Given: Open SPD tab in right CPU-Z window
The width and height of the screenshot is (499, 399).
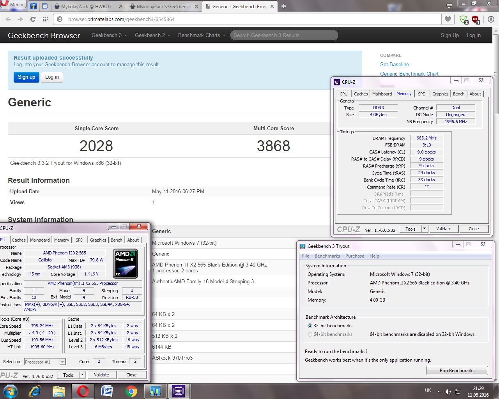Looking at the screenshot, I should 421,94.
